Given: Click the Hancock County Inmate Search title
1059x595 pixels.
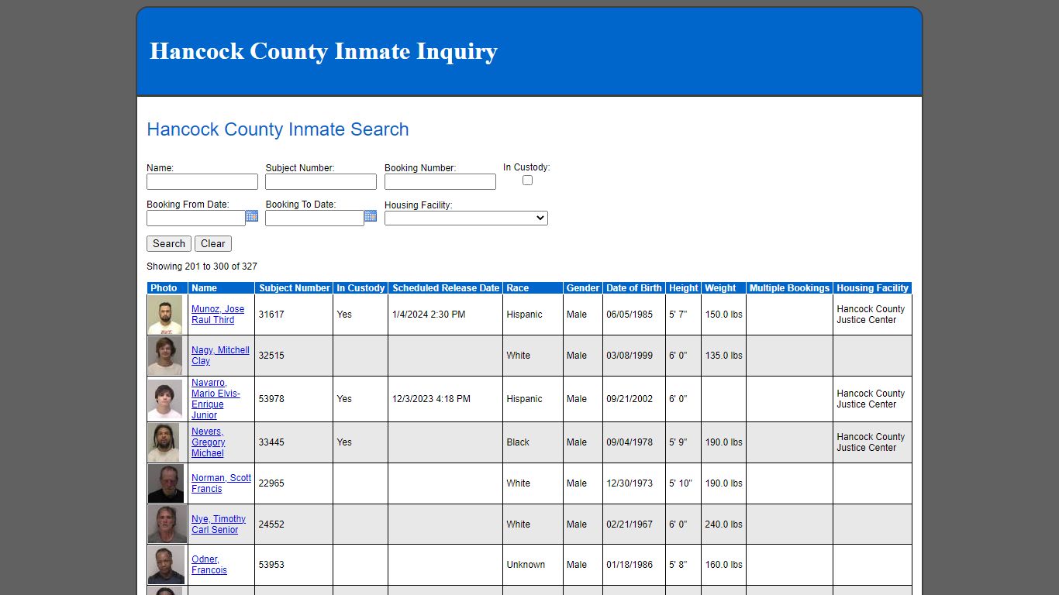Looking at the screenshot, I should coord(278,129).
